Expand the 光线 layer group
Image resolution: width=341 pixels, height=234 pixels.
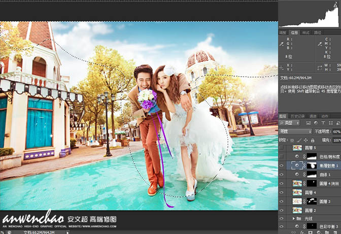pos(294,218)
